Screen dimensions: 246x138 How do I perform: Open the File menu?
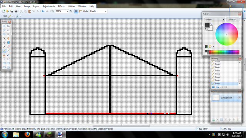[x=4, y=6]
